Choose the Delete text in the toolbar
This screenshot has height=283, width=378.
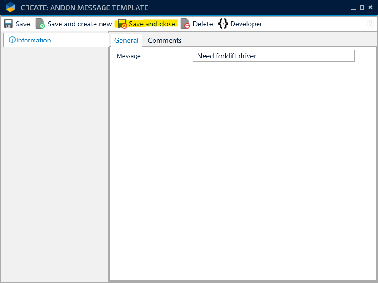pyautogui.click(x=203, y=24)
